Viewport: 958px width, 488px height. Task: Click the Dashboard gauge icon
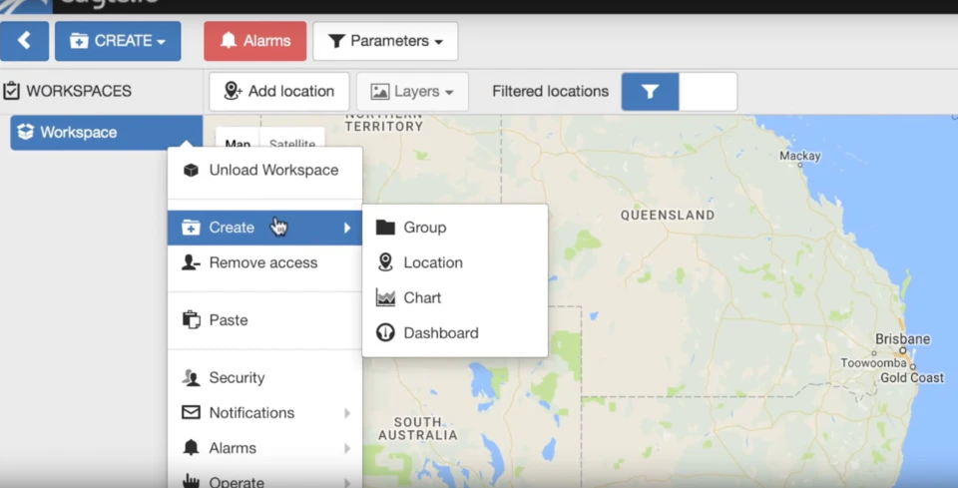coord(385,333)
